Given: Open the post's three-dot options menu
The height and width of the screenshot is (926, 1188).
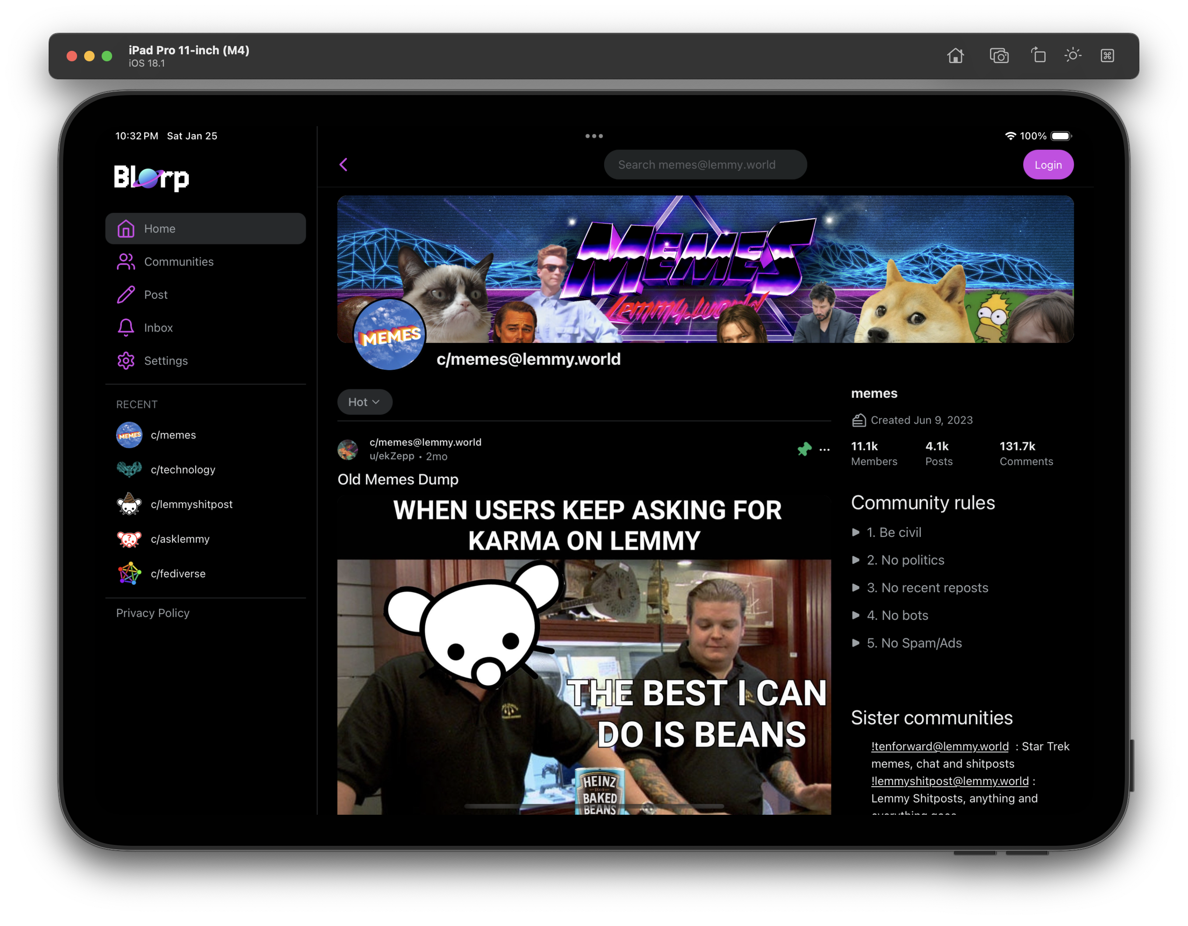Looking at the screenshot, I should click(x=824, y=449).
